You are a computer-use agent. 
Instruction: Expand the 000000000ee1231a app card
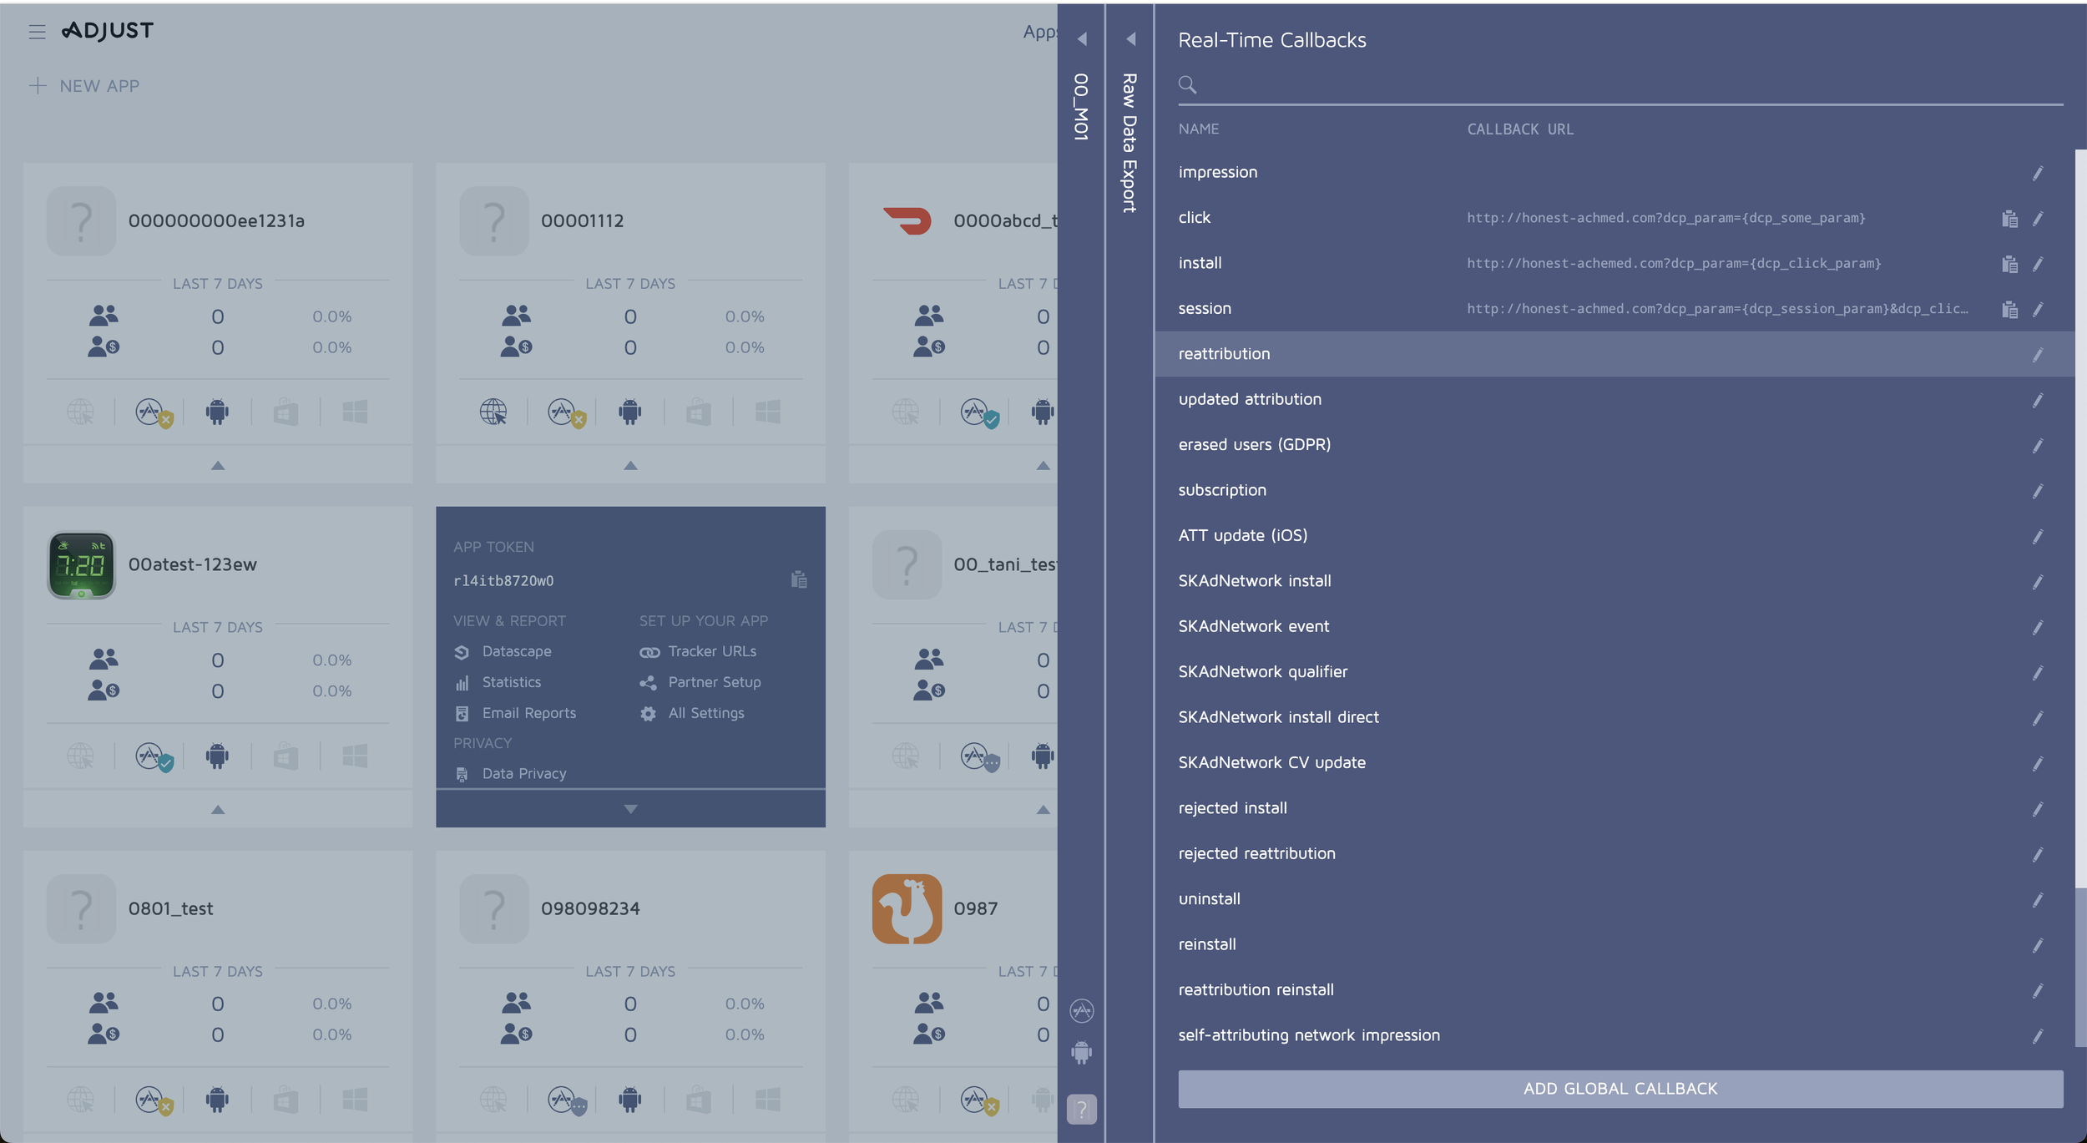pos(218,465)
